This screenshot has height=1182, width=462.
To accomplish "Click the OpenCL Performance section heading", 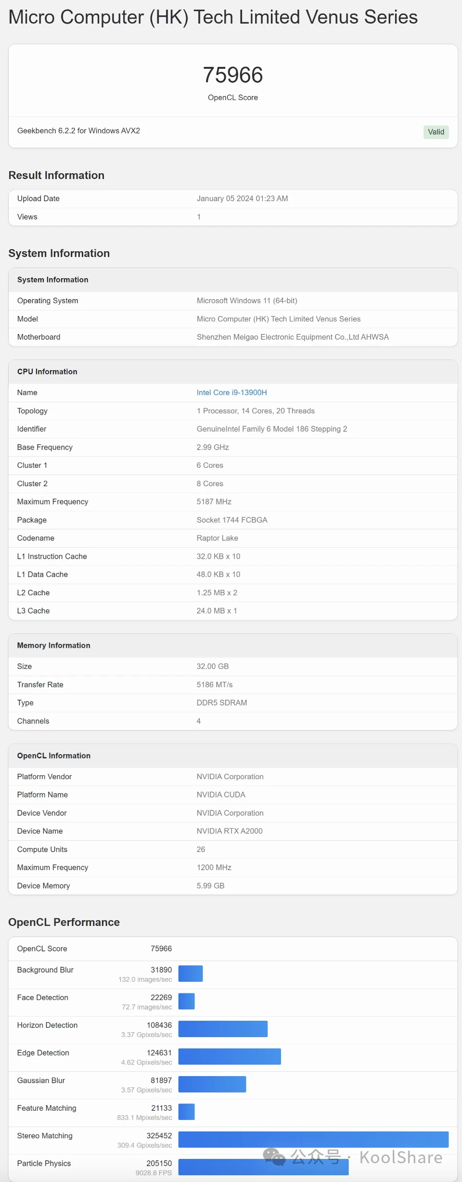I will tap(64, 922).
